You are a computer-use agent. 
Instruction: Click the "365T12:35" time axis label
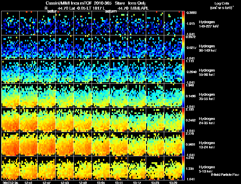click(11, 183)
